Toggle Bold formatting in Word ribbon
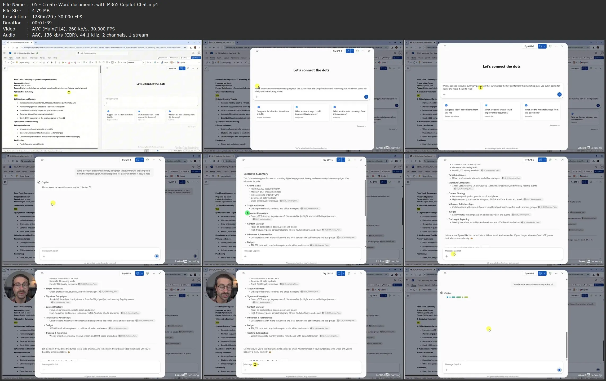The width and height of the screenshot is (606, 381). click(x=52, y=62)
